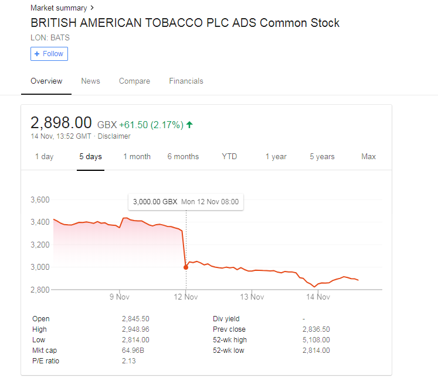
Task: Select the 1 day range
Action: coord(44,157)
